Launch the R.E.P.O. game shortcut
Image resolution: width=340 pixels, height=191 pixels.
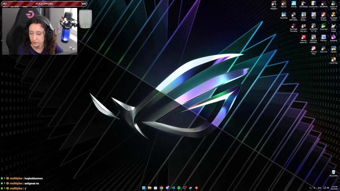[x=284, y=4]
